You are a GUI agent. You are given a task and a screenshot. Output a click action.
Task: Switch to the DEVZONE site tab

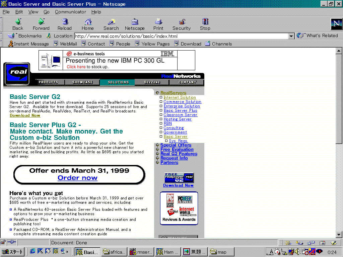[x=152, y=82]
